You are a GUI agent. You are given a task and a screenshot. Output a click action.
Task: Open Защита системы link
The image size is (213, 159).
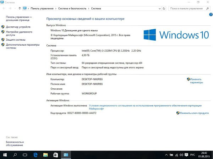(x=16, y=40)
